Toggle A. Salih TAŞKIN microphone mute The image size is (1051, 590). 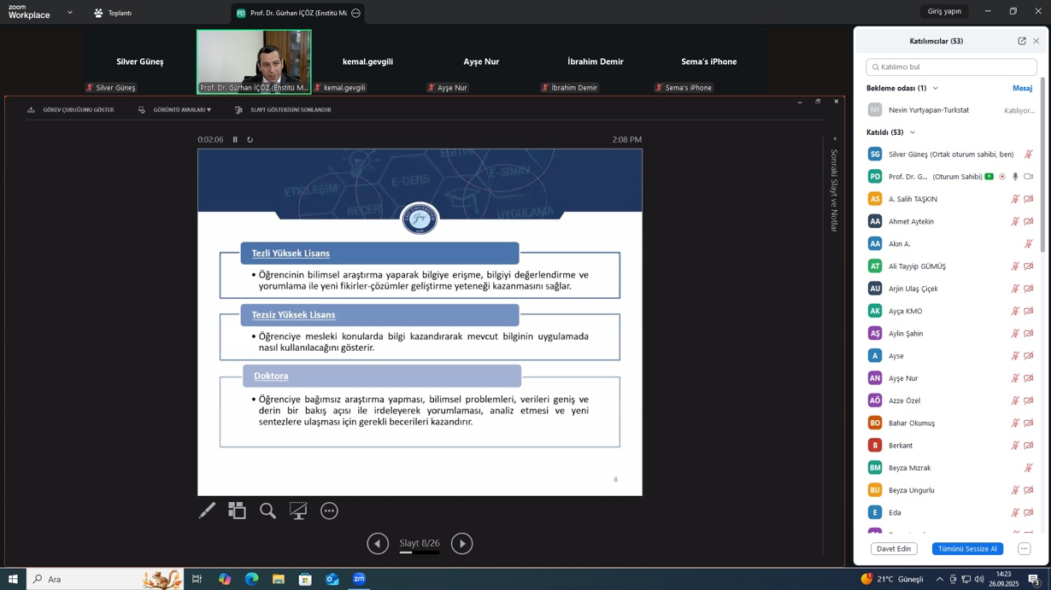click(x=1015, y=199)
